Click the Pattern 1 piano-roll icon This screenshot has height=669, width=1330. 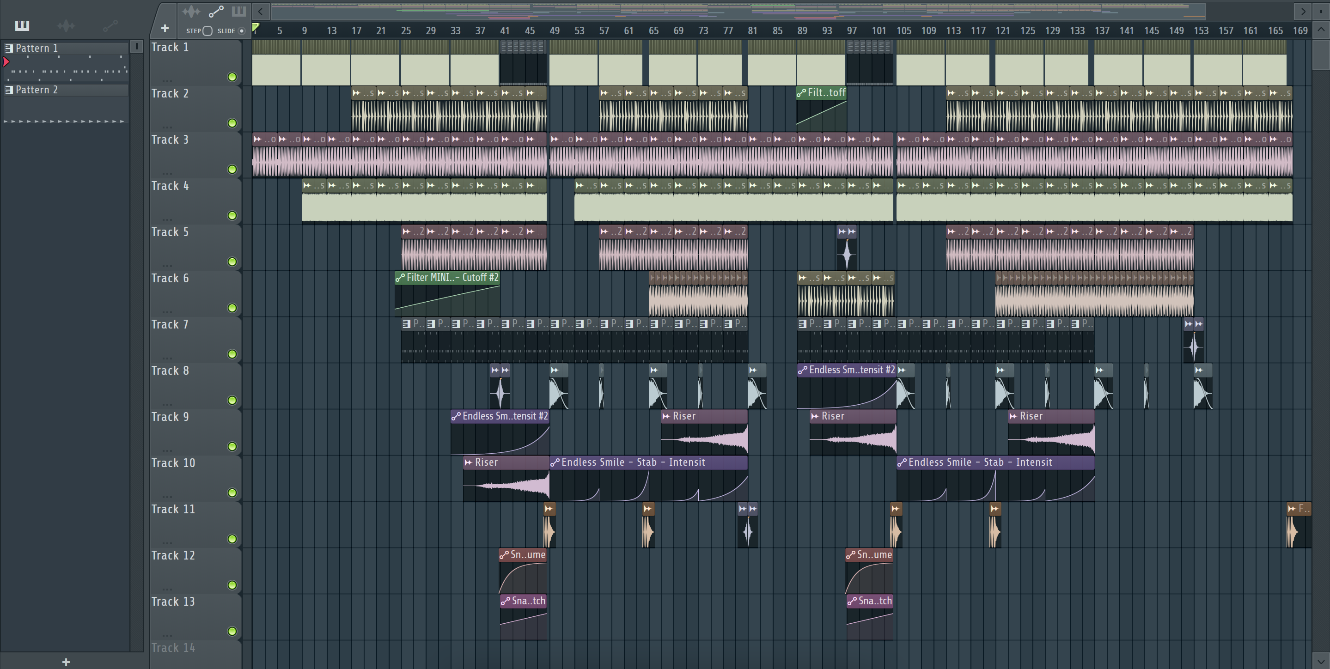click(x=9, y=48)
